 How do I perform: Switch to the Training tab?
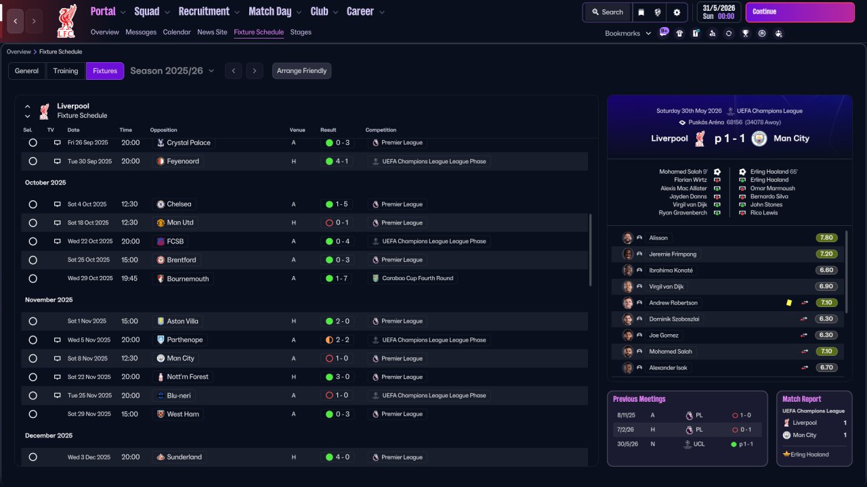point(66,71)
